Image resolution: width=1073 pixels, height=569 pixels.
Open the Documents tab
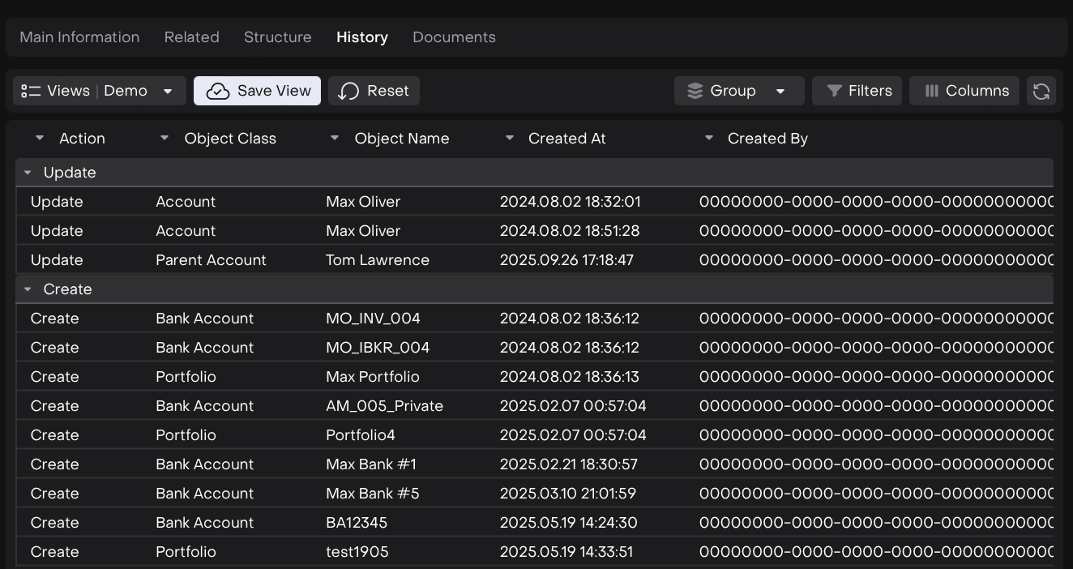(x=454, y=37)
